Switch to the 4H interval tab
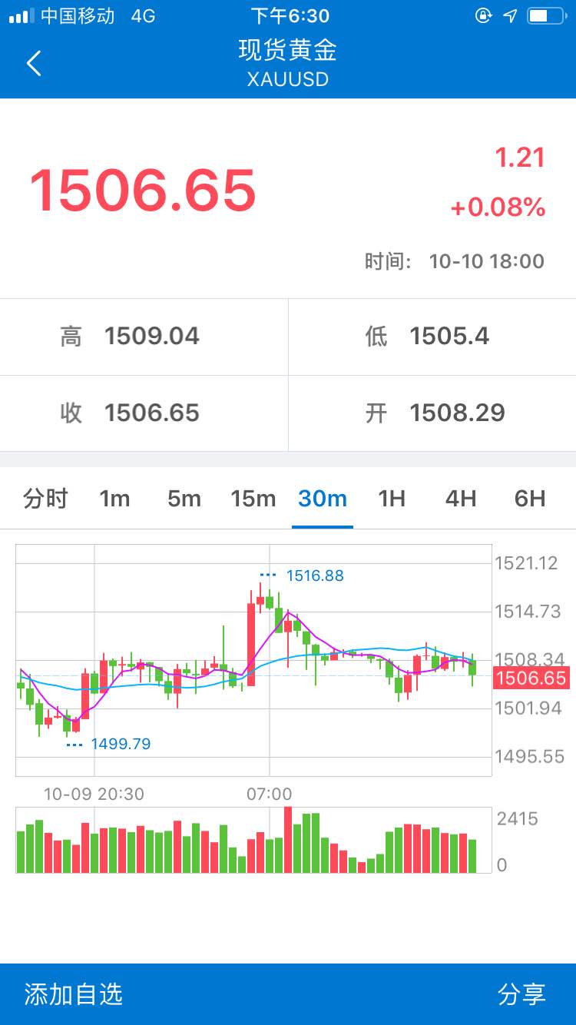This screenshot has height=1025, width=576. pos(461,499)
